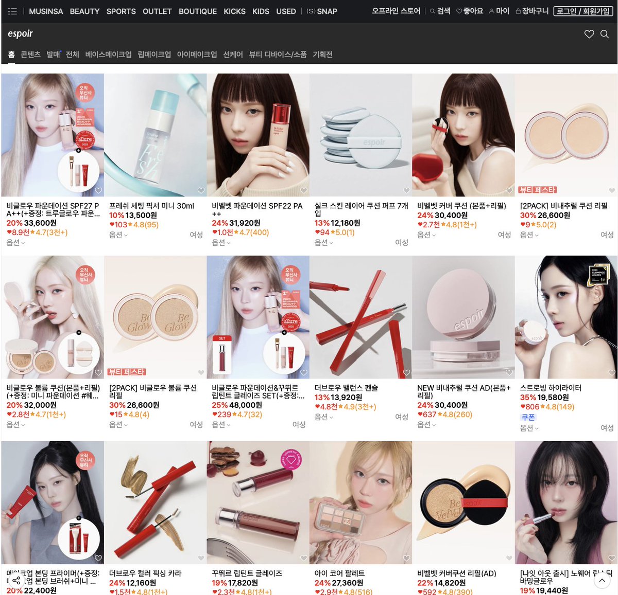Image resolution: width=618 pixels, height=595 pixels.
Task: Open the hamburger menu icon
Action: [x=12, y=11]
